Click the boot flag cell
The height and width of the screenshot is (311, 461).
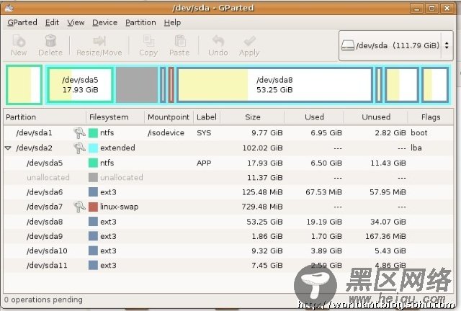pos(419,132)
